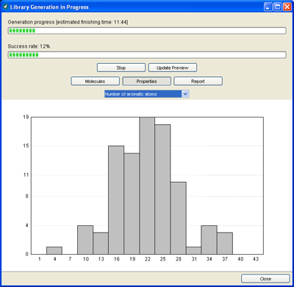Click the generation progress bar
The width and height of the screenshot is (294, 287).
pos(147,31)
